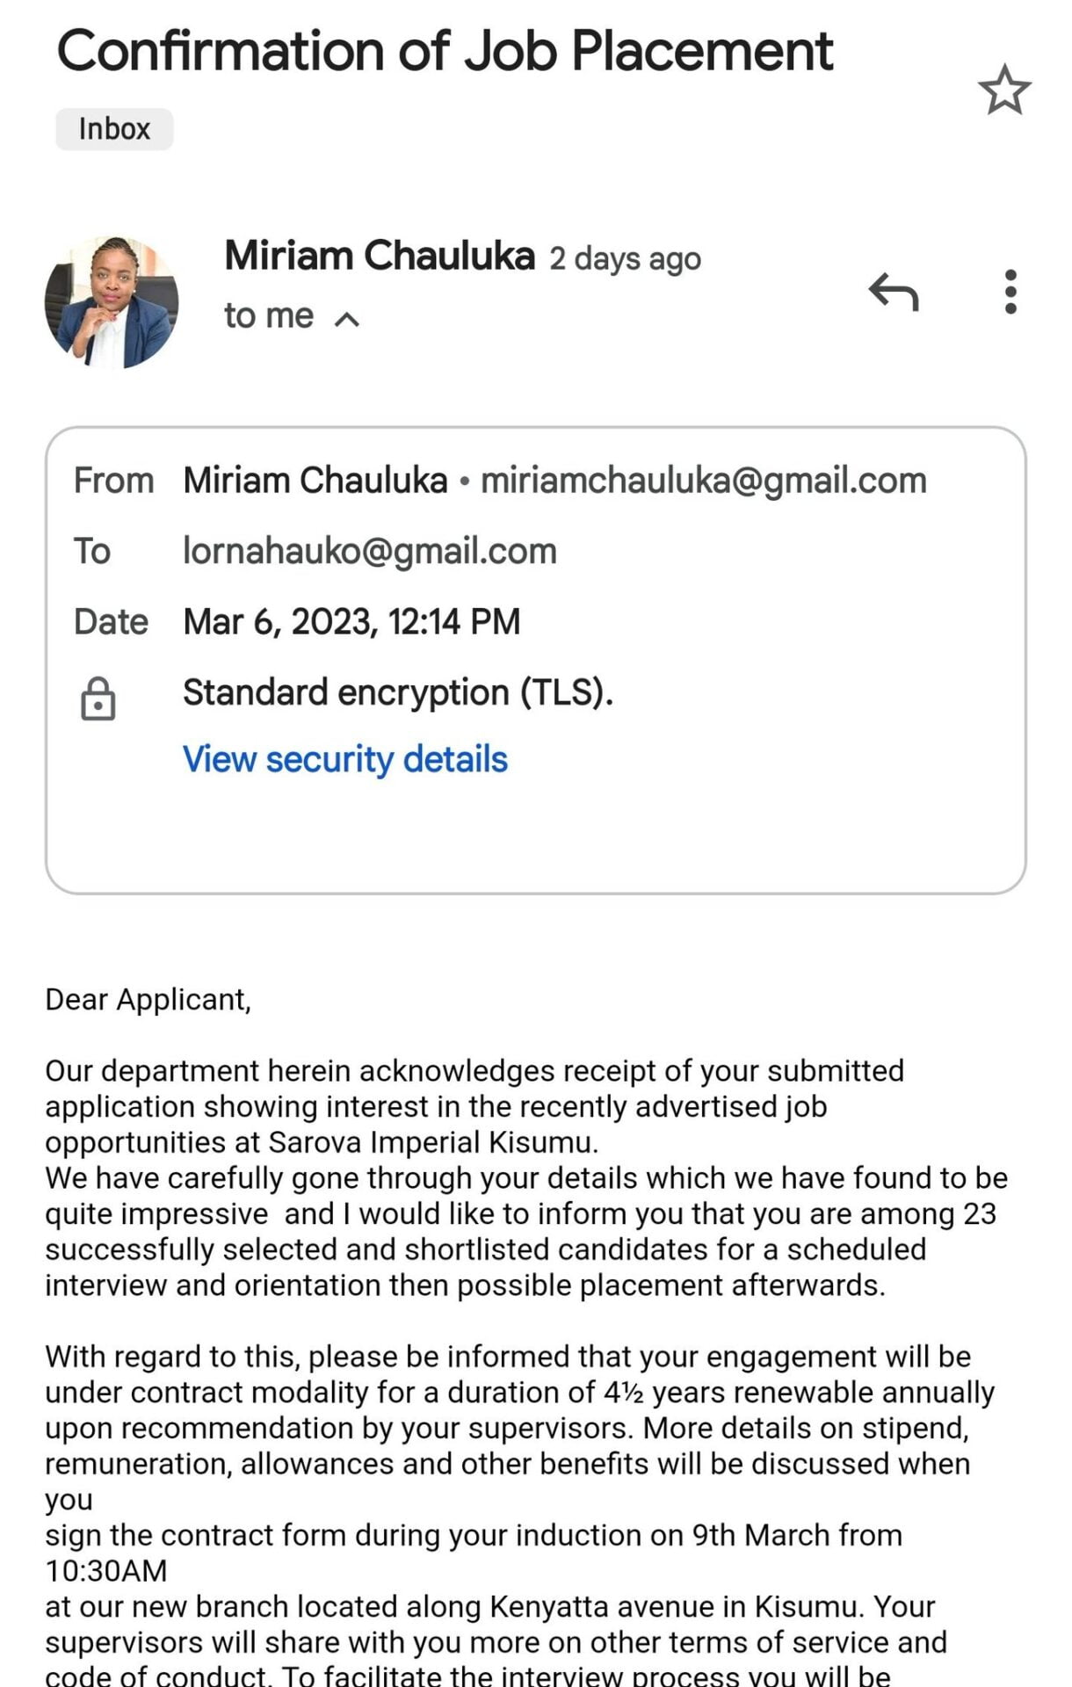Tap the "Dear Applicant," greeting line
Image resolution: width=1072 pixels, height=1687 pixels.
148,999
